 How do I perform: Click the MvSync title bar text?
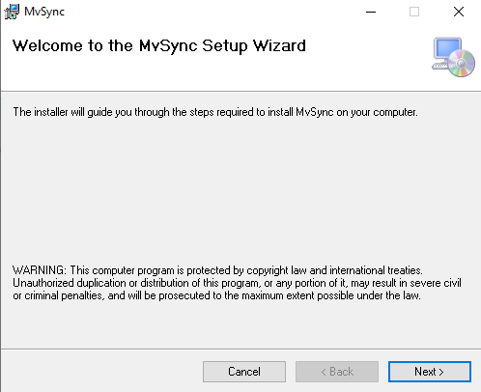(44, 12)
